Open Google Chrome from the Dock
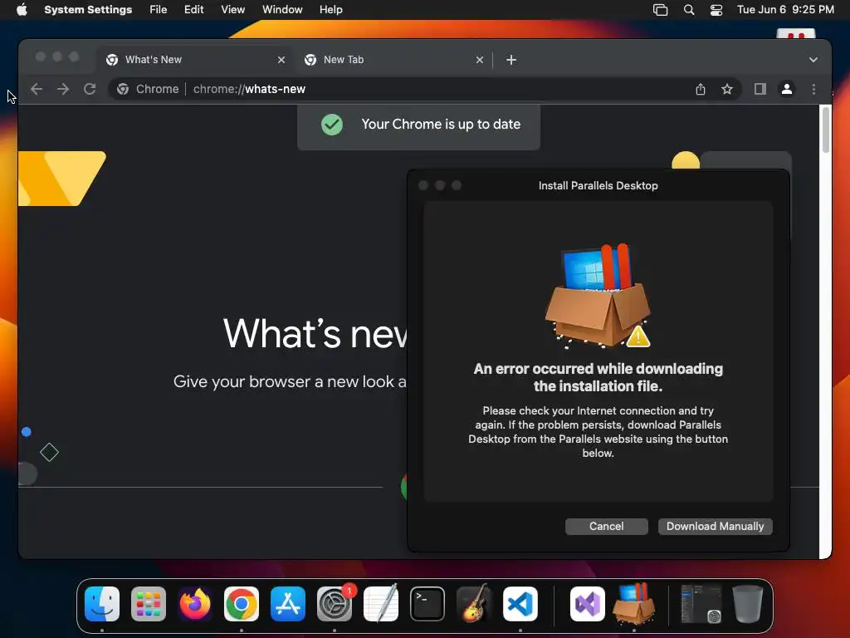 [x=242, y=604]
